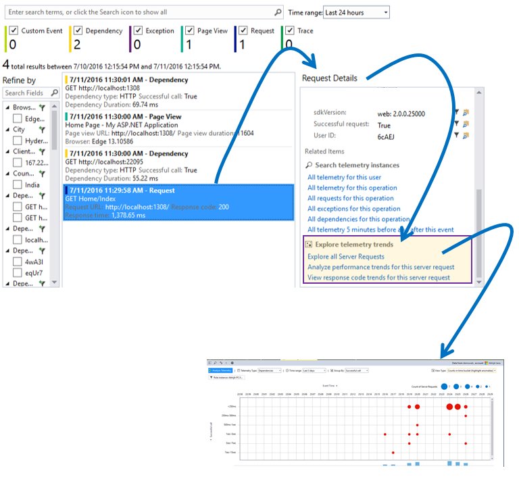Check the localh... filter box
The height and width of the screenshot is (477, 519).
point(17,240)
